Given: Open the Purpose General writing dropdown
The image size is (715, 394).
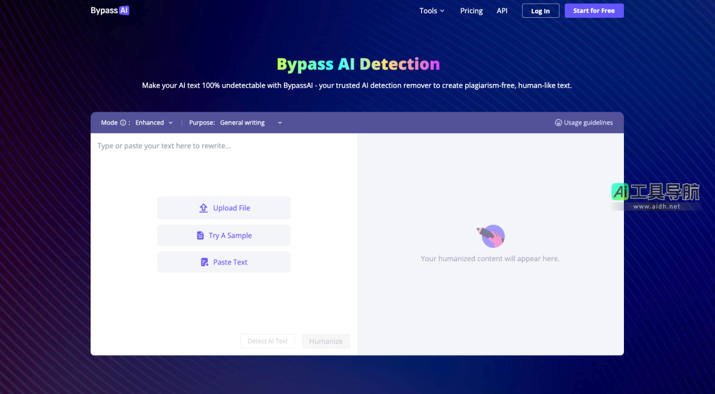Looking at the screenshot, I should [250, 122].
